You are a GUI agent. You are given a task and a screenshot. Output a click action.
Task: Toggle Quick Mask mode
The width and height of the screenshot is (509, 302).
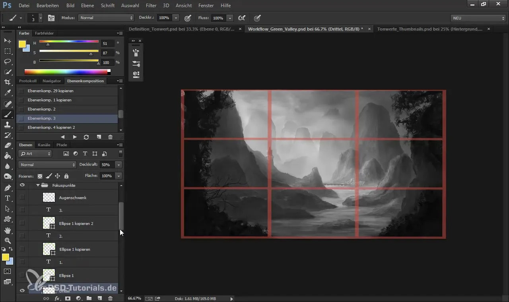[8, 271]
